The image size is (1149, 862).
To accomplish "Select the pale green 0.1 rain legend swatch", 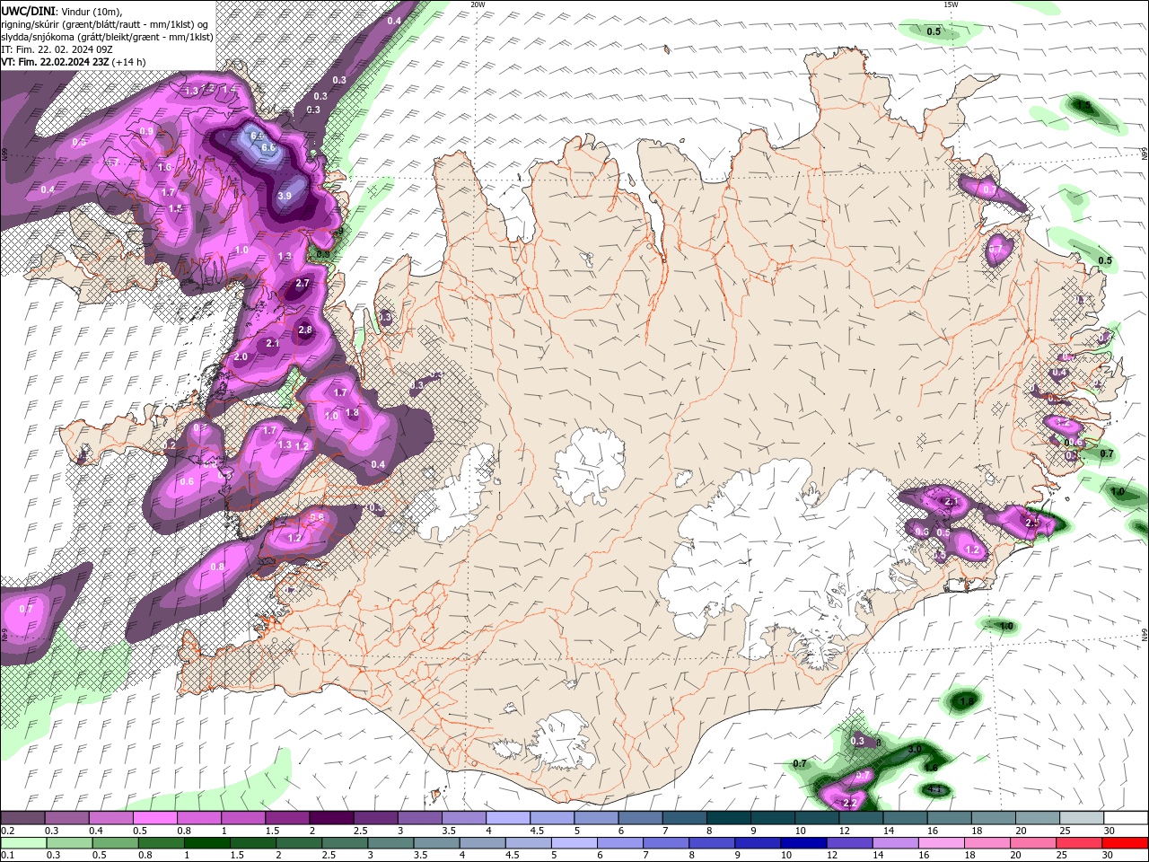I will (23, 843).
